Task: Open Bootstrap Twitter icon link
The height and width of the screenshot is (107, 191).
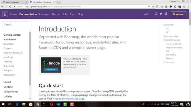Action: (x=161, y=14)
